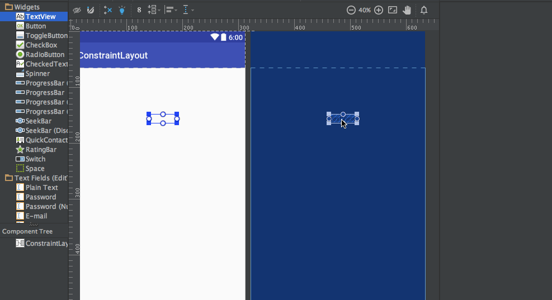Zoom in with the plus icon
552x300 pixels.
(379, 10)
